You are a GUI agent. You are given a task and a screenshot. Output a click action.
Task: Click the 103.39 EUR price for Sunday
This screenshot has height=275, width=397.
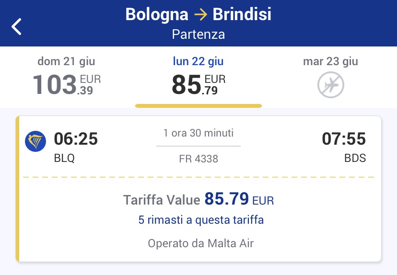coord(66,85)
